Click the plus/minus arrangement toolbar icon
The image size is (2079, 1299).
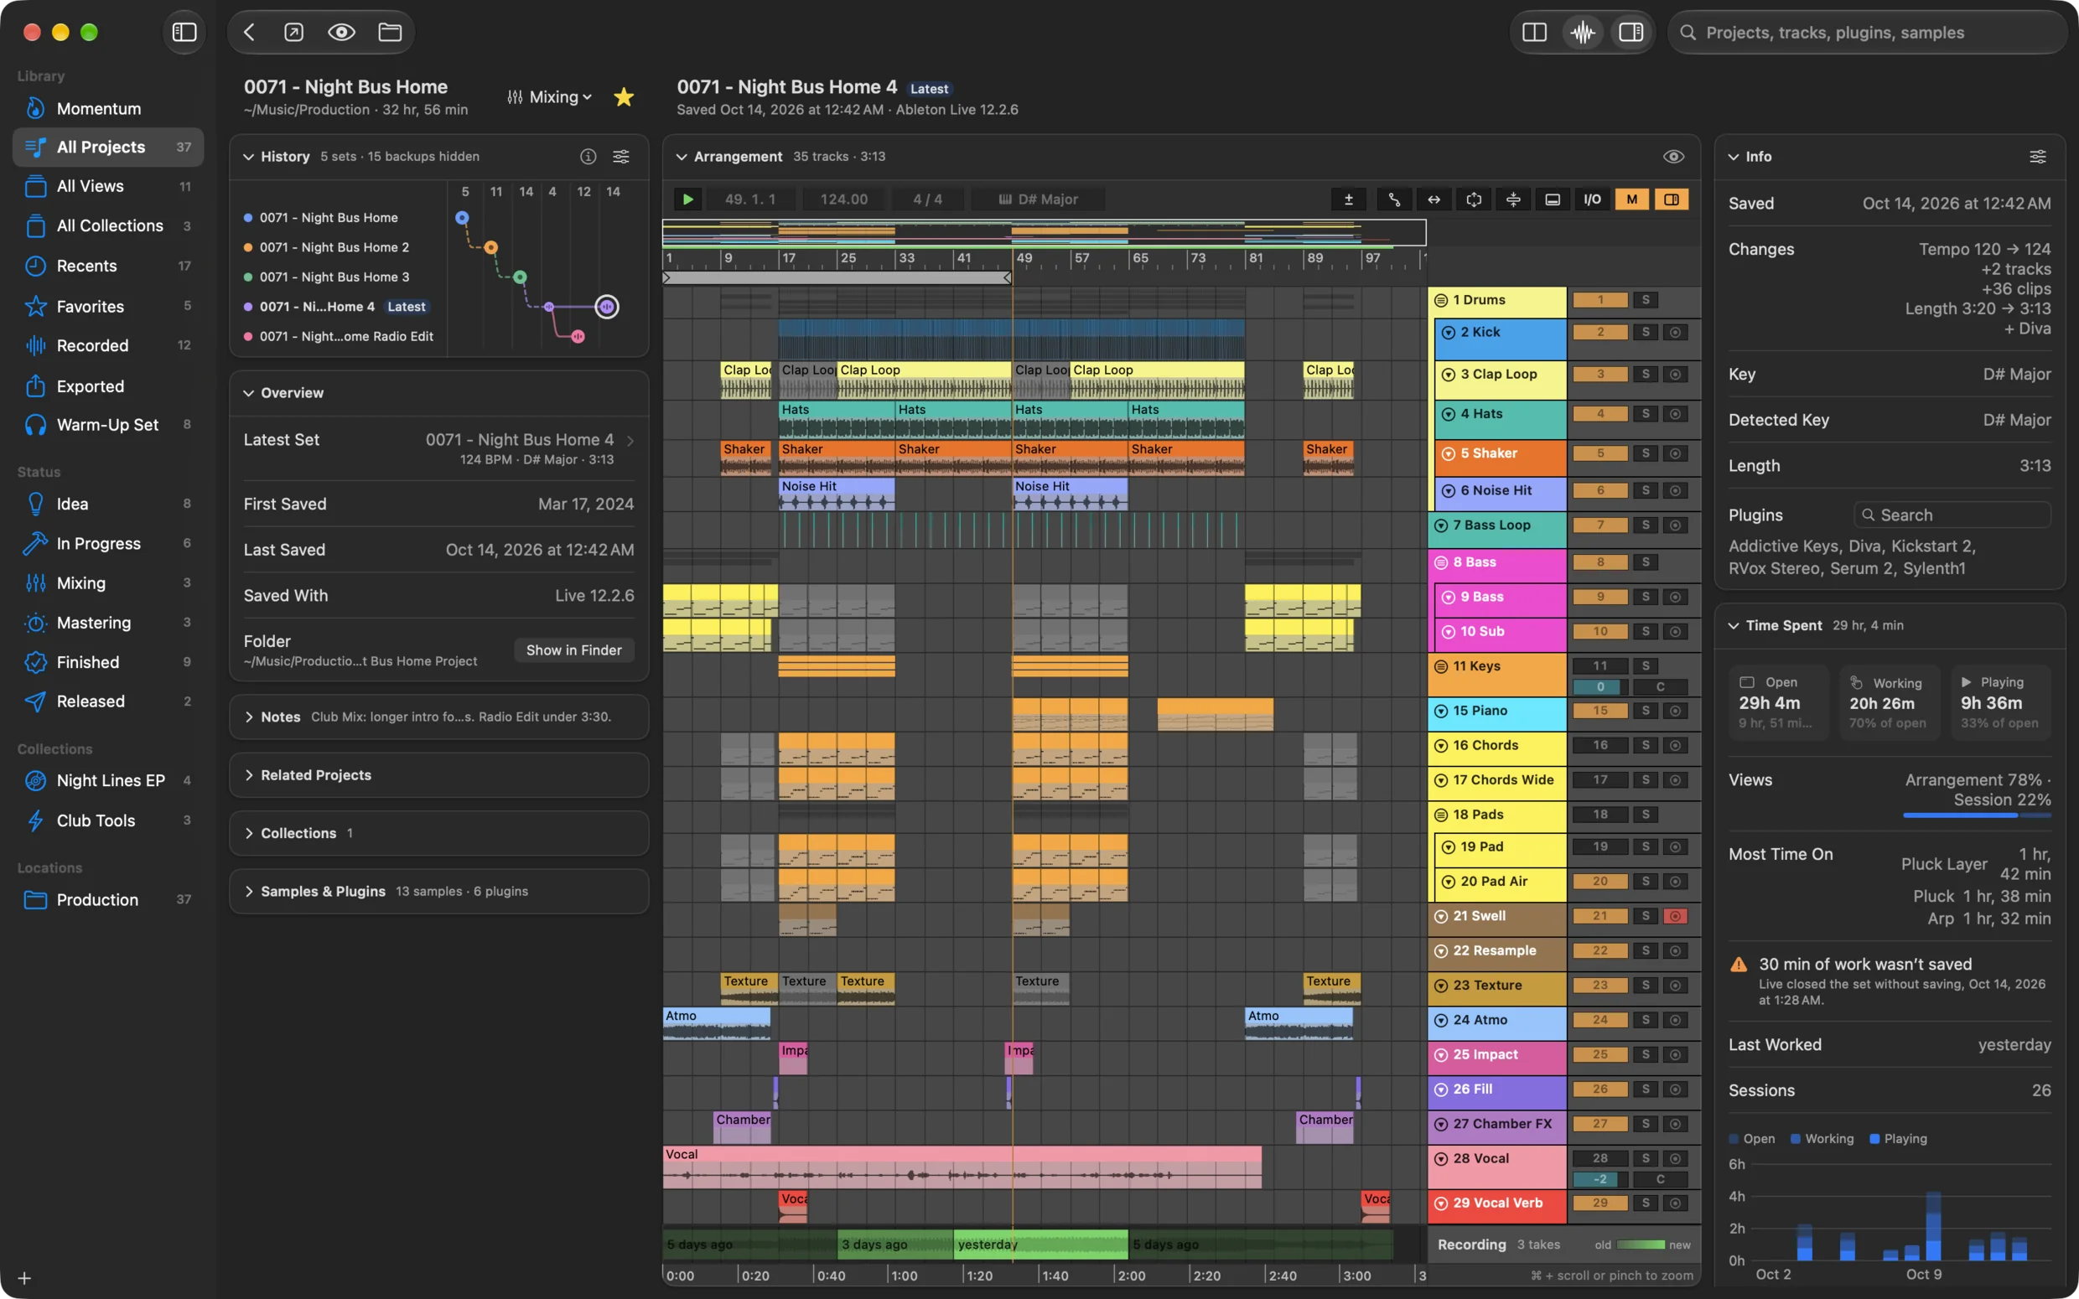coord(1349,199)
